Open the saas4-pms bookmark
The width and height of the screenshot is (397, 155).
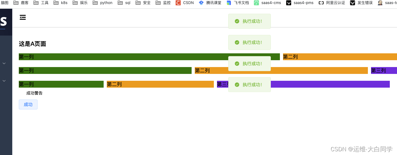tap(300, 3)
